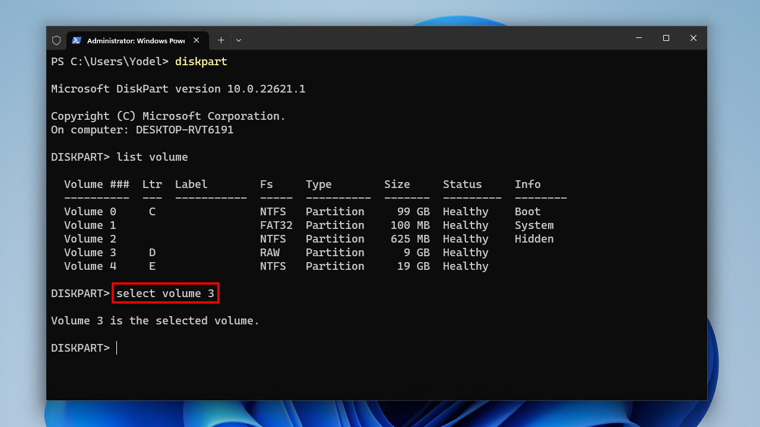Viewport: 760px width, 427px height.
Task: Open a new tab with the plus button
Action: pyautogui.click(x=221, y=40)
